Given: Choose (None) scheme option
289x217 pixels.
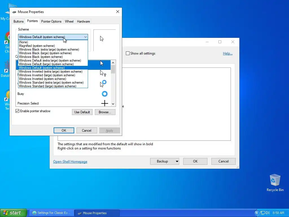Looking at the screenshot, I should (53, 42).
